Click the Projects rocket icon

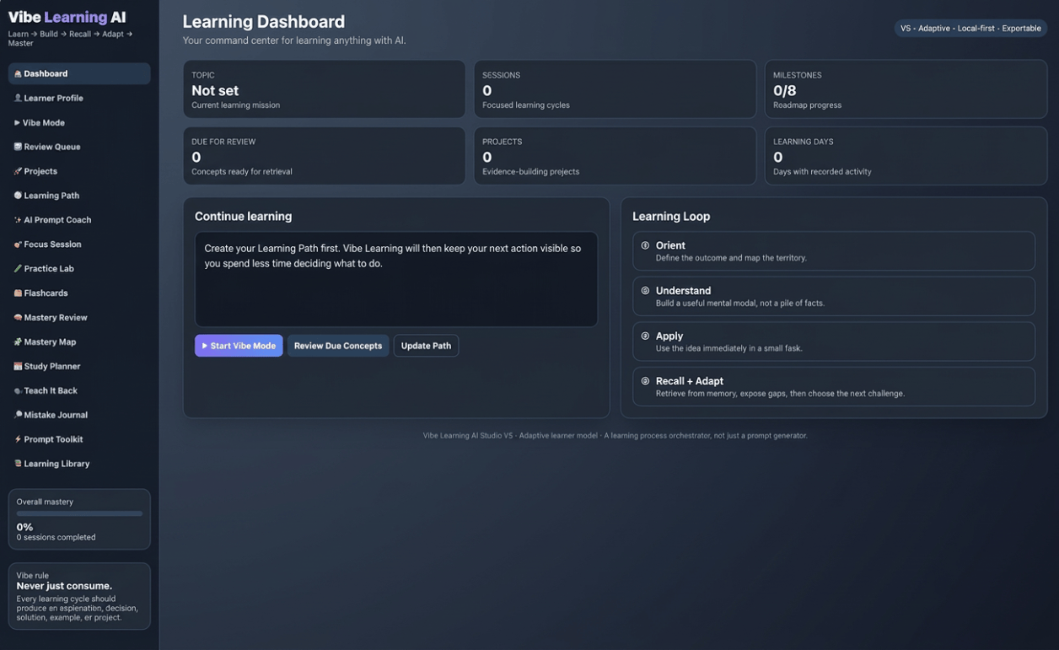18,171
